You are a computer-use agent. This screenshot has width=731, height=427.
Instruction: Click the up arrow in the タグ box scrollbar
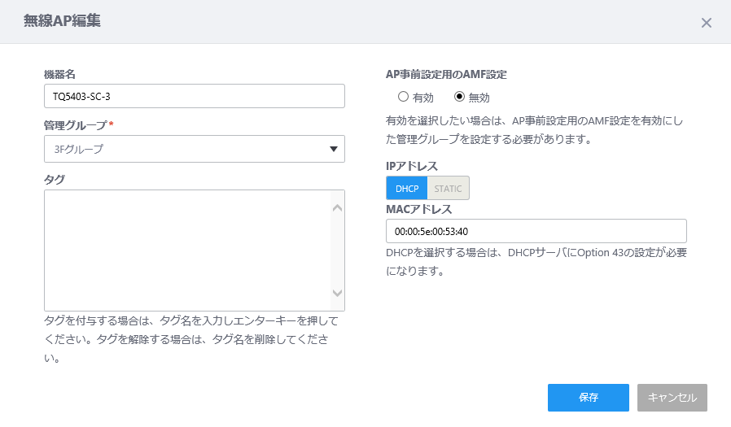[338, 207]
